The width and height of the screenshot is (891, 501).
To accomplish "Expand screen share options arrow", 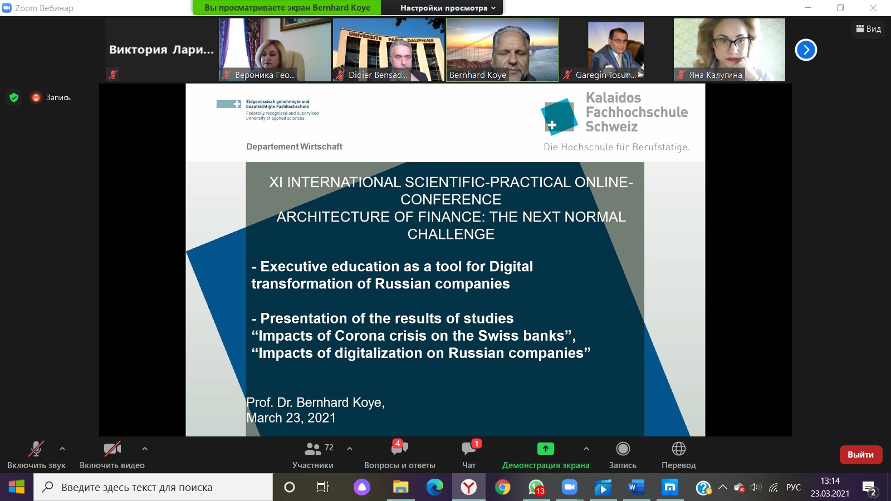I will click(x=586, y=448).
